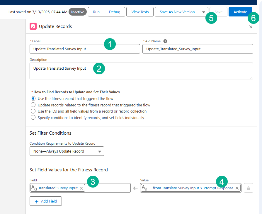Screen dimensions: 262x214
Task: Click the trash icon to delete field row
Action: [249, 188]
